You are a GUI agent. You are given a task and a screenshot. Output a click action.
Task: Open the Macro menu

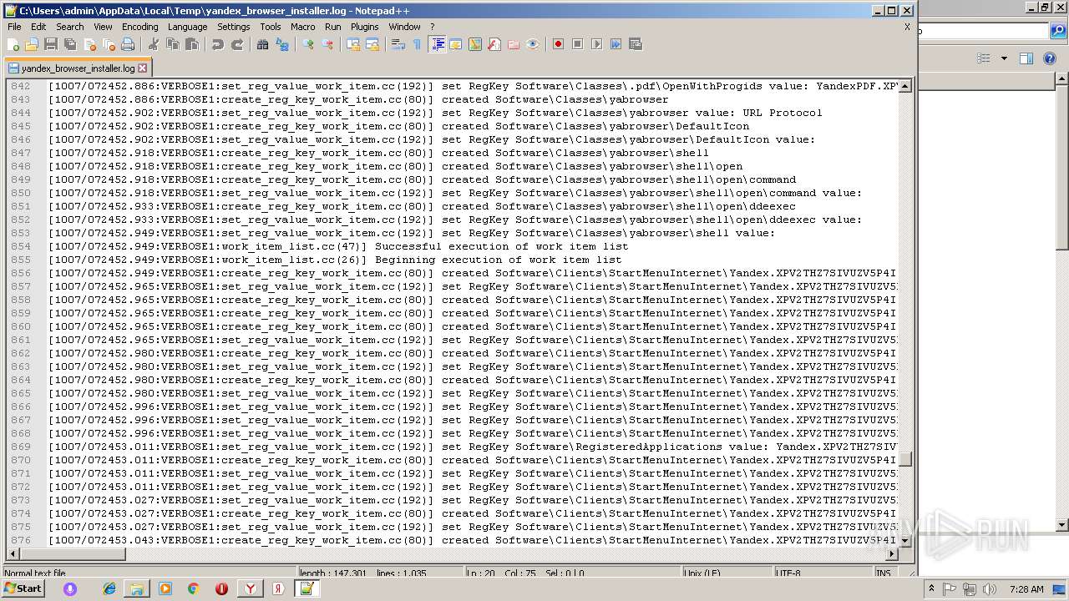coord(303,27)
